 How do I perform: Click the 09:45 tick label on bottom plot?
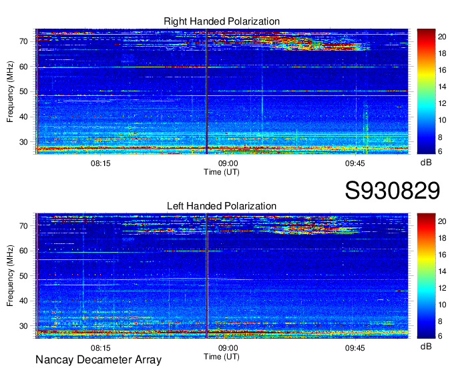point(355,348)
